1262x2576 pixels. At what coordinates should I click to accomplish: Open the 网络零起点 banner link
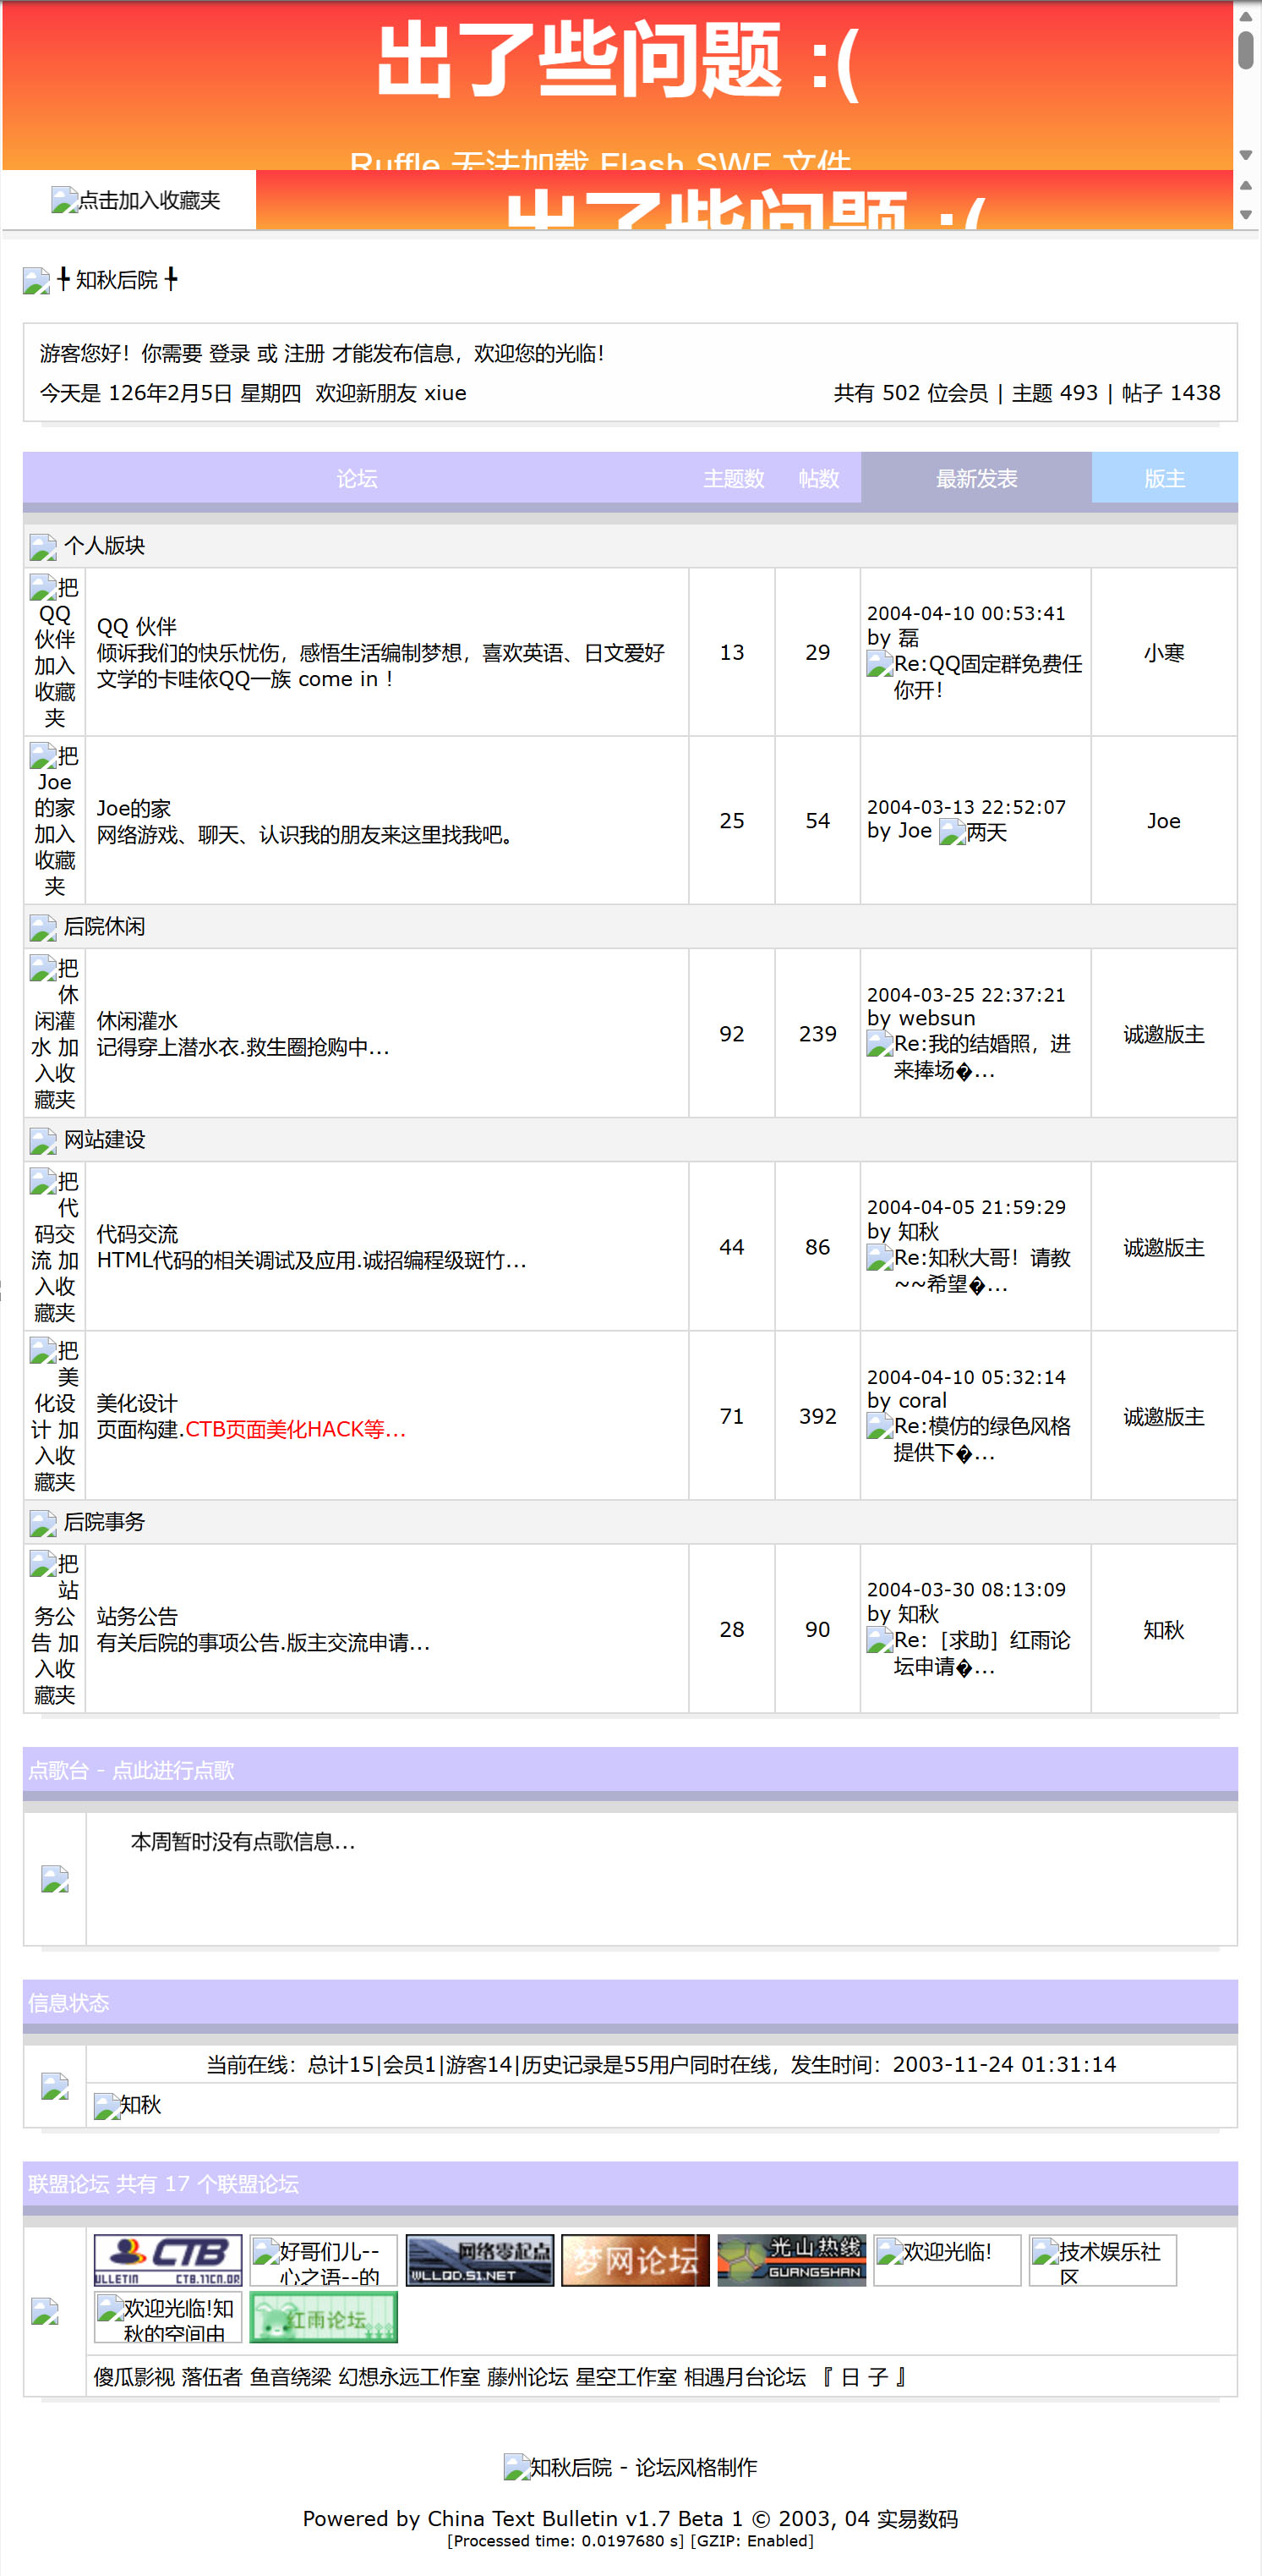[x=479, y=2258]
